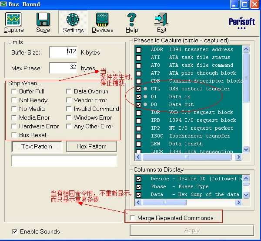Toggle Merge Repeated Commands checkbox
Image resolution: width=261 pixels, height=241 pixels.
[x=132, y=218]
